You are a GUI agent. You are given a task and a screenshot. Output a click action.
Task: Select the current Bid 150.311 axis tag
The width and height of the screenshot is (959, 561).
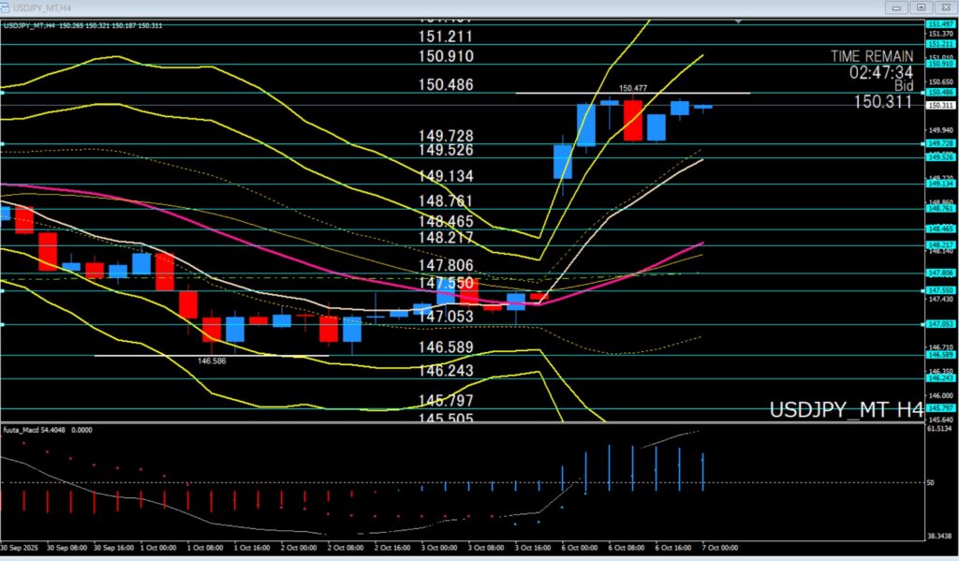coord(940,105)
